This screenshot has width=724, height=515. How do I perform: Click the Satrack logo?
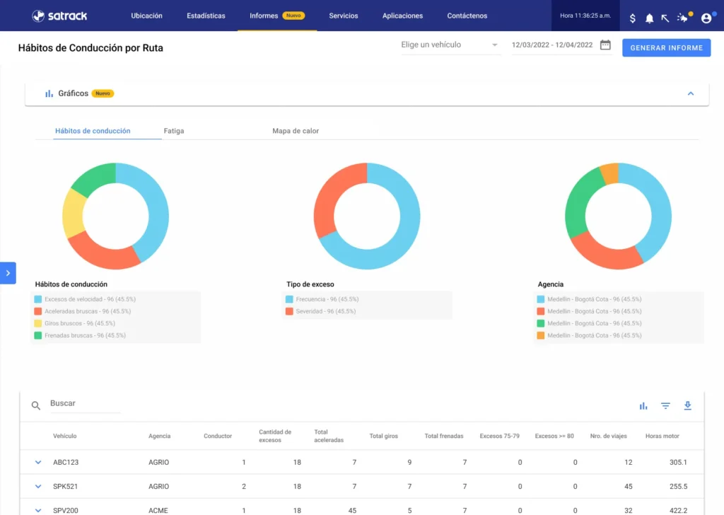pos(58,16)
